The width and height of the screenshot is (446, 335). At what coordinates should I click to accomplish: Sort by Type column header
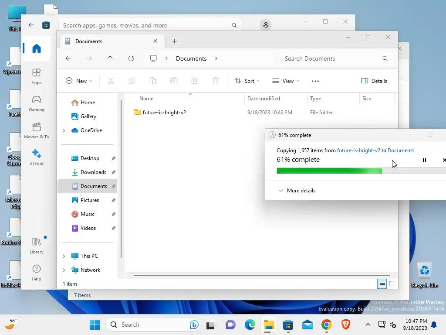coord(315,99)
